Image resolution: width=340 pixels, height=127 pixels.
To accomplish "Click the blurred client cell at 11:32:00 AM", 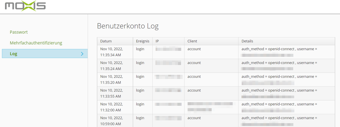I will [210, 107].
